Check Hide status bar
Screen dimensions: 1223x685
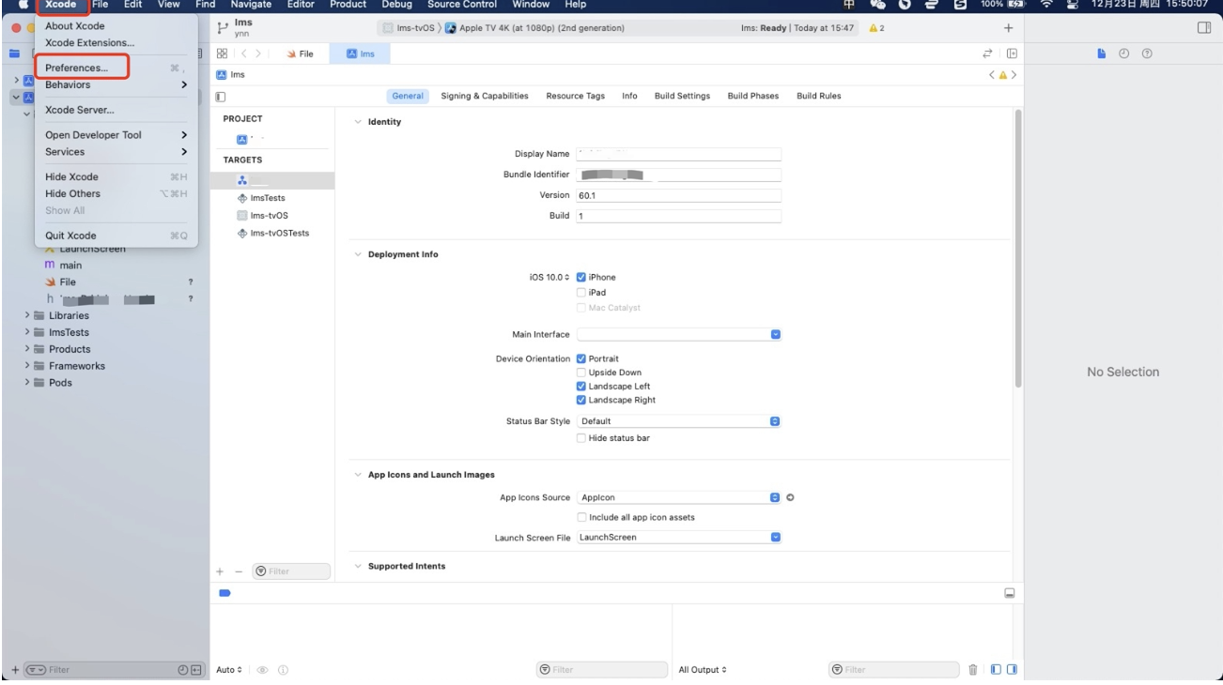pos(581,437)
